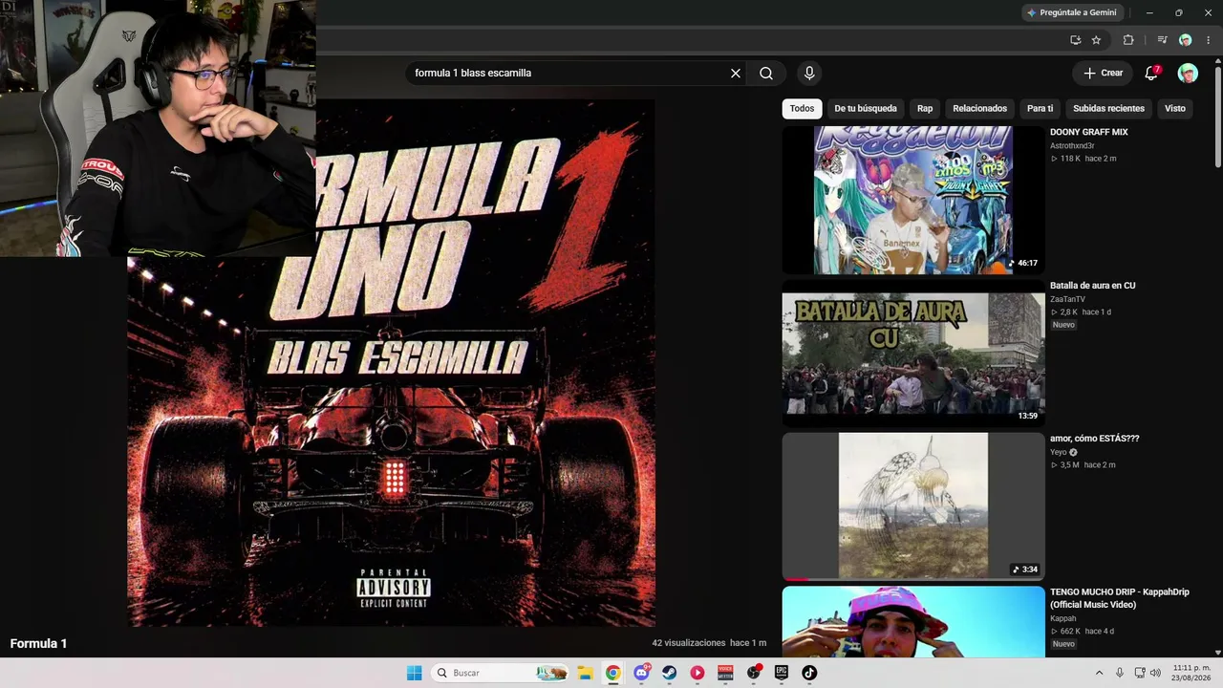Open File Explorer from the taskbar
Screen dimensions: 1223x688
point(585,673)
